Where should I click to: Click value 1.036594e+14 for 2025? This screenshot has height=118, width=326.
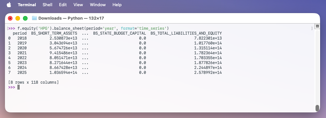(x=63, y=73)
